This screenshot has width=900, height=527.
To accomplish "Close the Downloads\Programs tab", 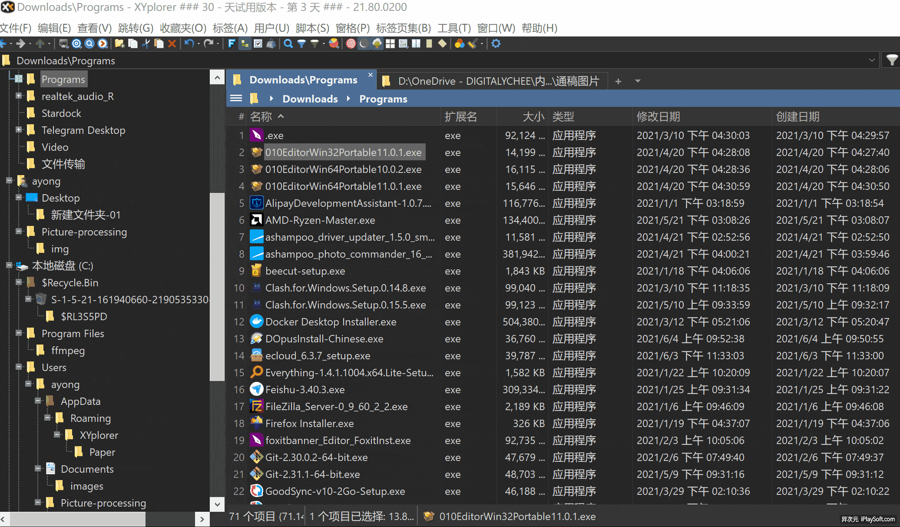I will (370, 75).
